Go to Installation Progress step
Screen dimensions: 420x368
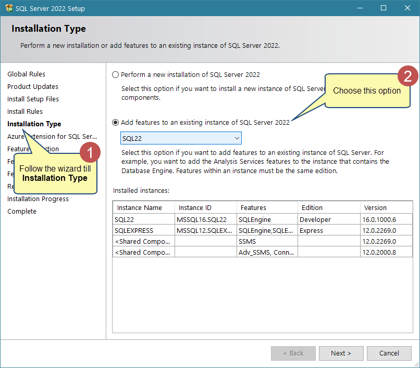pos(38,199)
